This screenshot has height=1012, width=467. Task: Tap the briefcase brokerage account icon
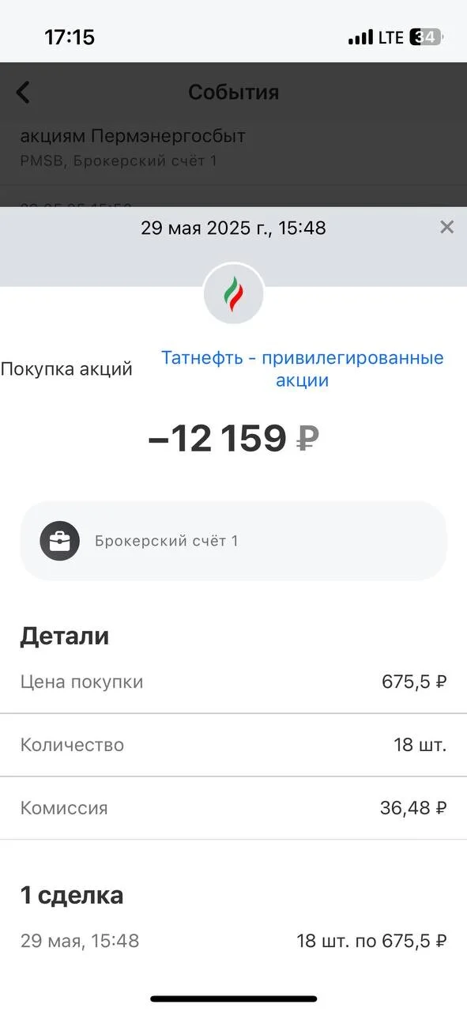coord(60,542)
